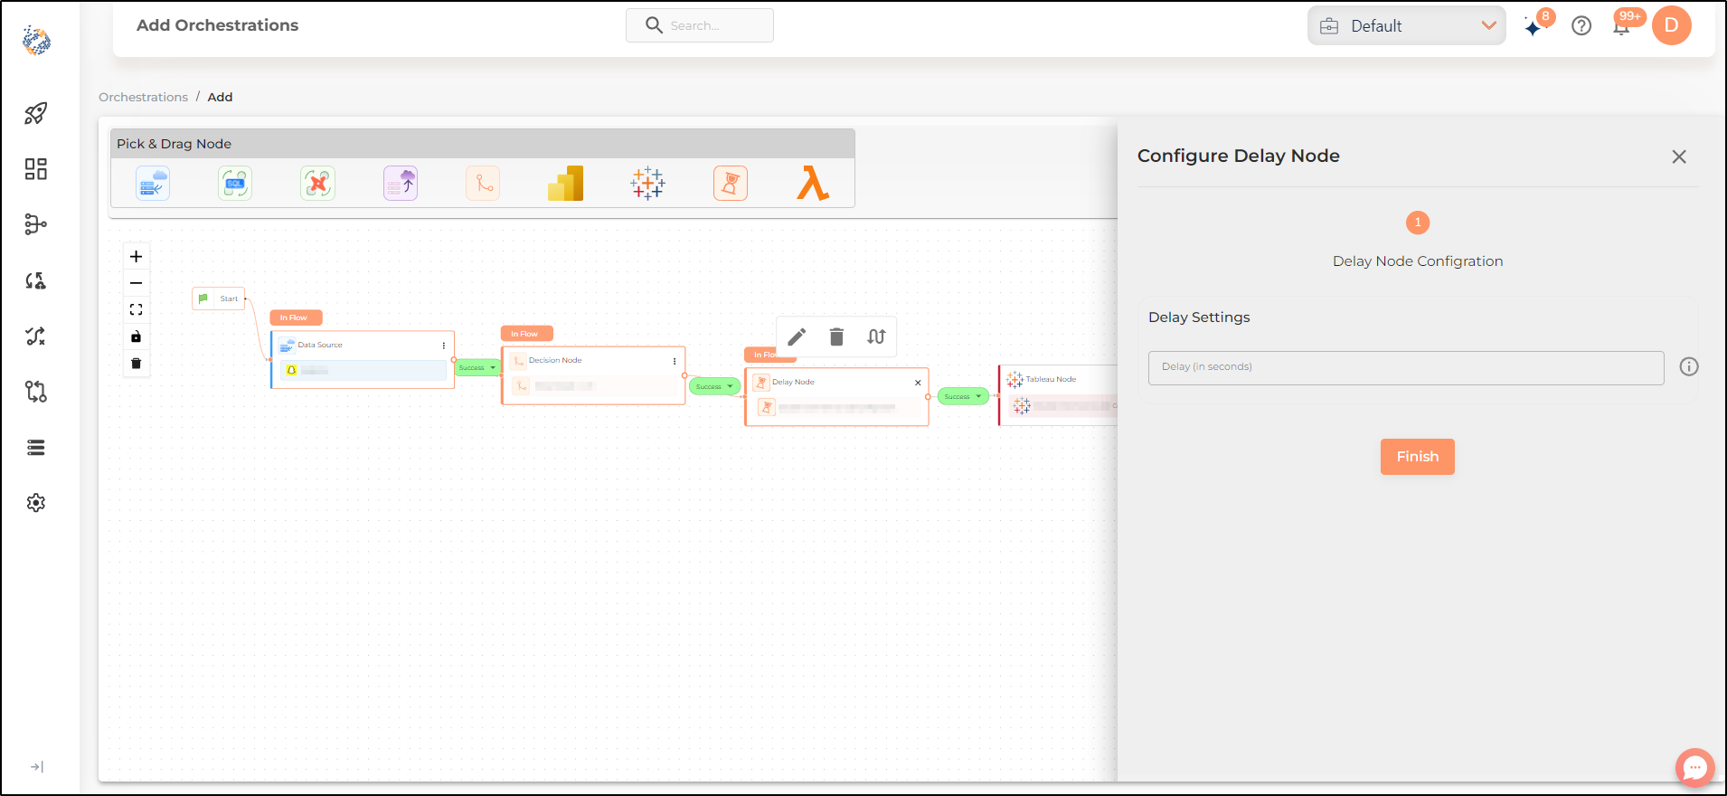This screenshot has height=796, width=1727.
Task: Click the Delay (in seconds) input field
Action: [x=1406, y=367]
